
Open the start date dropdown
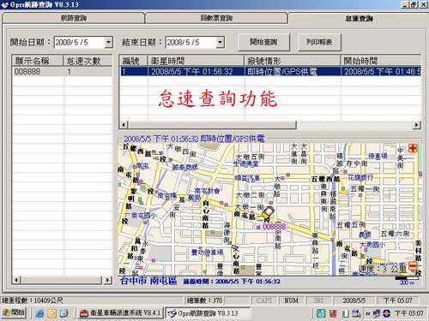tap(108, 43)
